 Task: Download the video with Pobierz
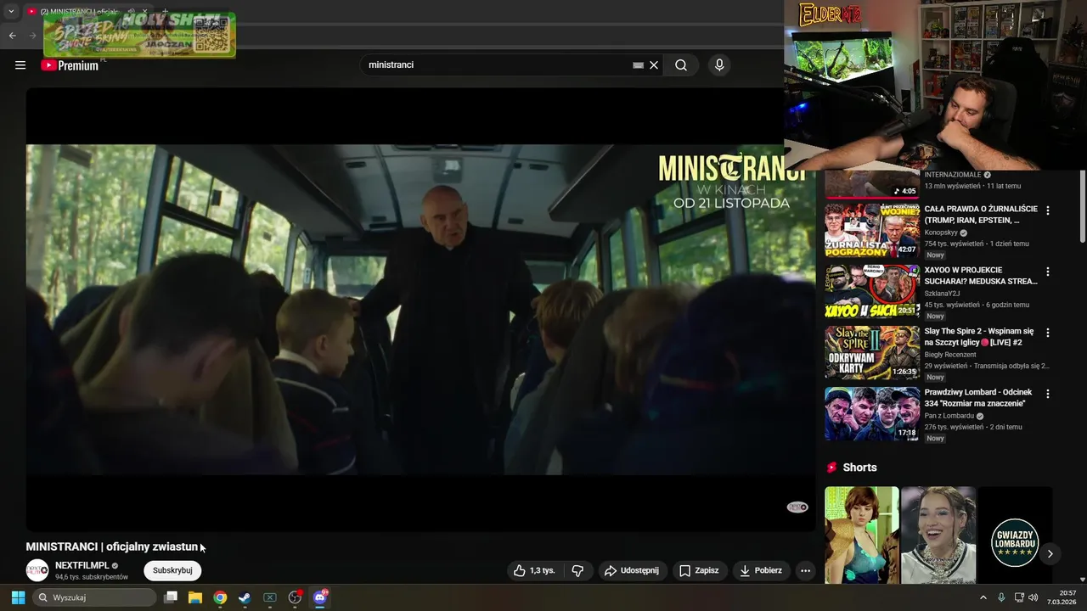click(761, 571)
